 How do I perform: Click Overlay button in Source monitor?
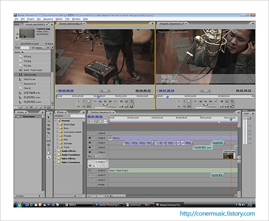tap(126, 106)
